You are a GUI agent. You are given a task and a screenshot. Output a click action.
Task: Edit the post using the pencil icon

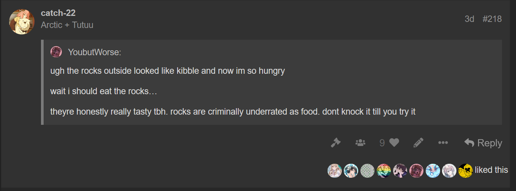[x=418, y=143]
